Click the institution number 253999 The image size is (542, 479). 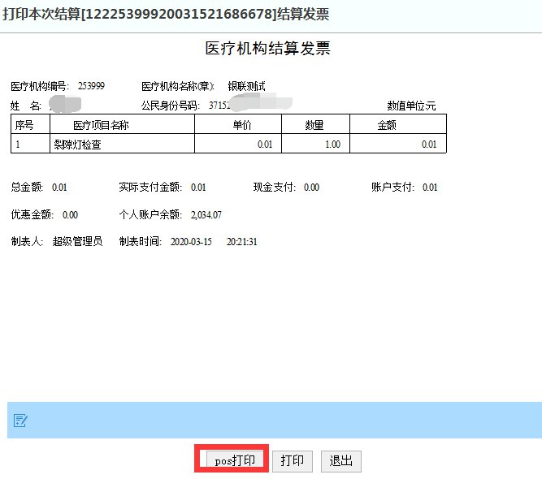[x=91, y=86]
